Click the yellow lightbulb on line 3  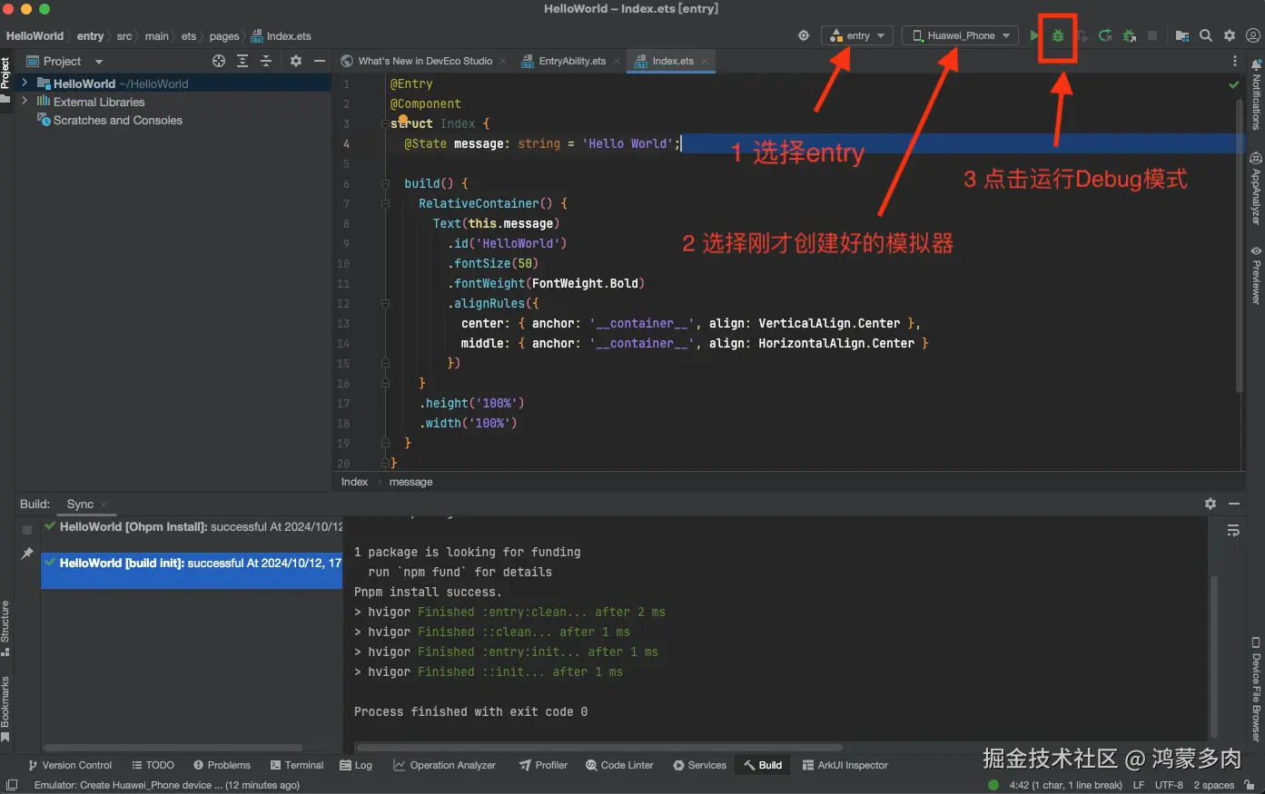pyautogui.click(x=402, y=119)
